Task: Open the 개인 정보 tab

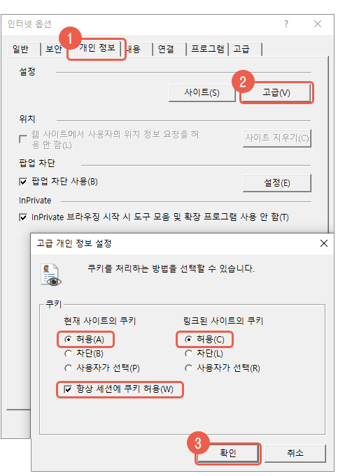Action: click(x=97, y=48)
